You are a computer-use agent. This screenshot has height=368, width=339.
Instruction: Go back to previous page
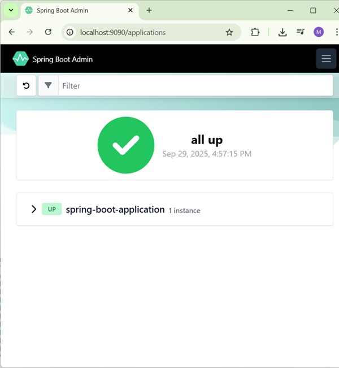[x=11, y=32]
